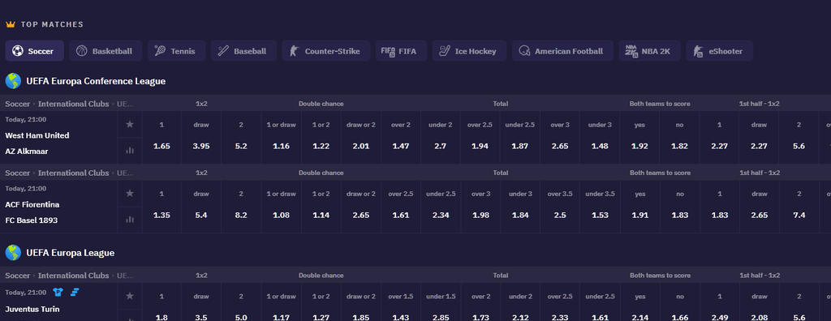The image size is (831, 321).
Task: Open AZ Alkmaar team name
Action: (x=27, y=151)
